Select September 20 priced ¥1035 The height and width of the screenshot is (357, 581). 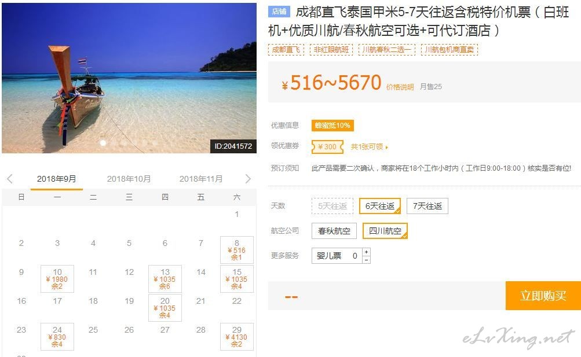coord(165,307)
